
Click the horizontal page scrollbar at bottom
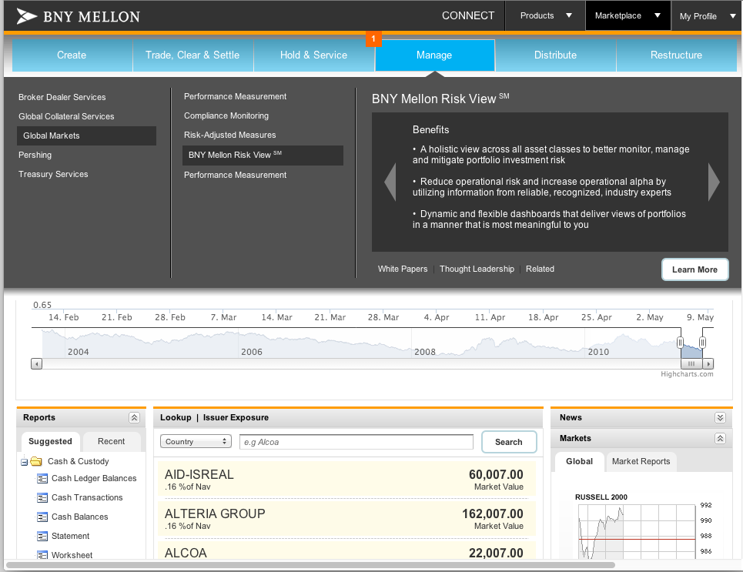(x=310, y=565)
